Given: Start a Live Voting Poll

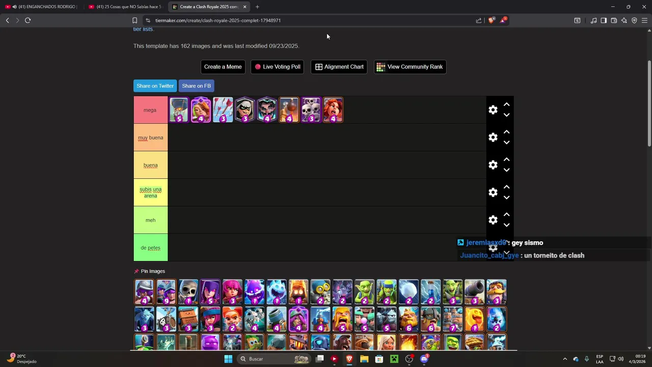Looking at the screenshot, I should (278, 67).
